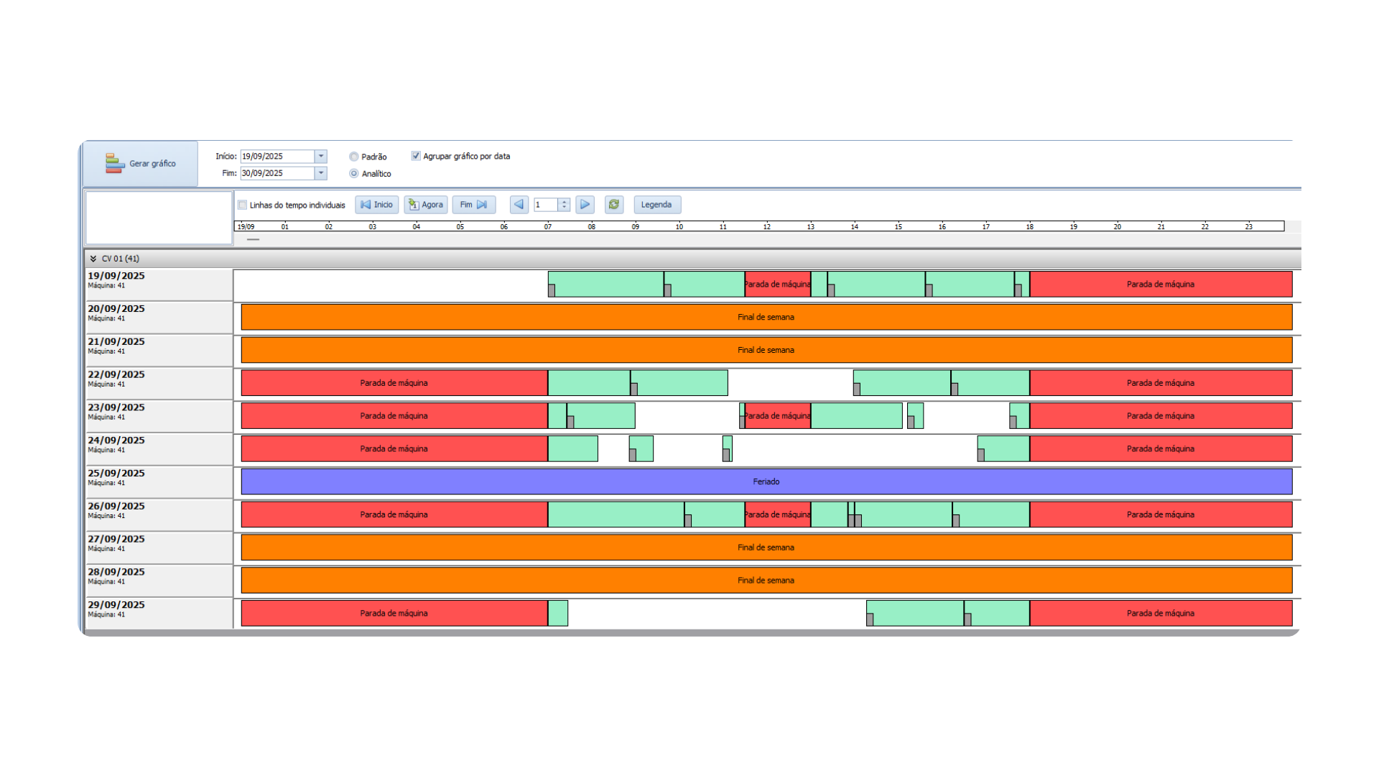This screenshot has height=776, width=1379.
Task: Select the 20/09/2025 Final de semana bar
Action: point(766,317)
